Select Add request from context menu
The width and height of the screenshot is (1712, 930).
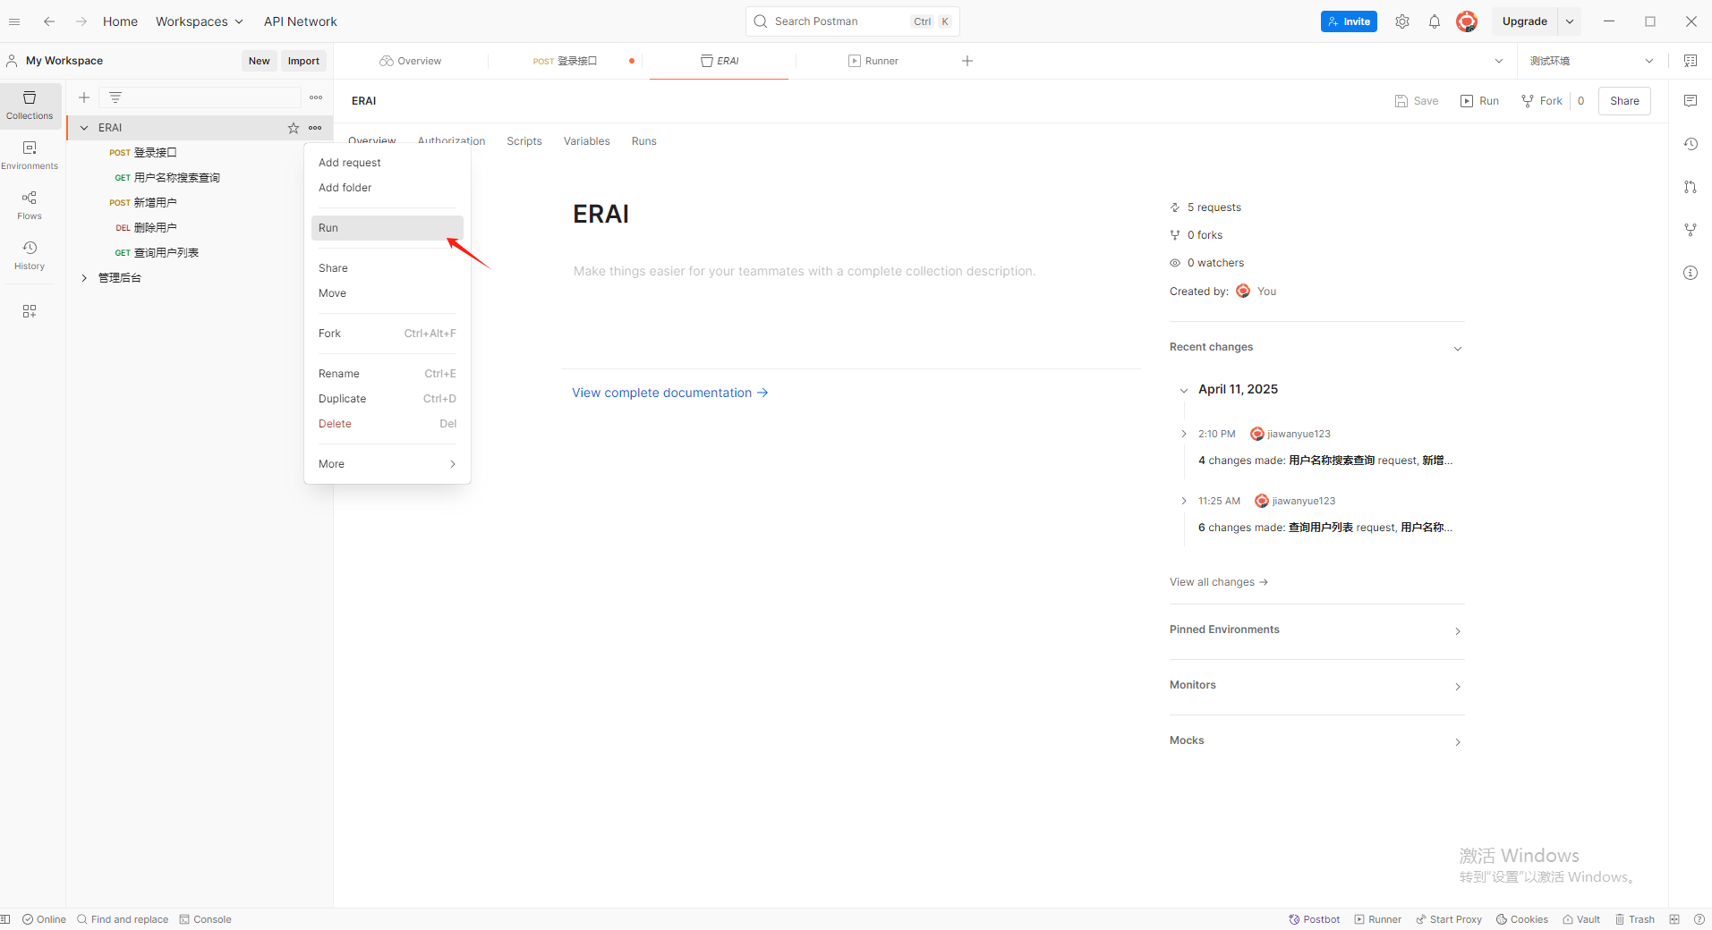349,162
